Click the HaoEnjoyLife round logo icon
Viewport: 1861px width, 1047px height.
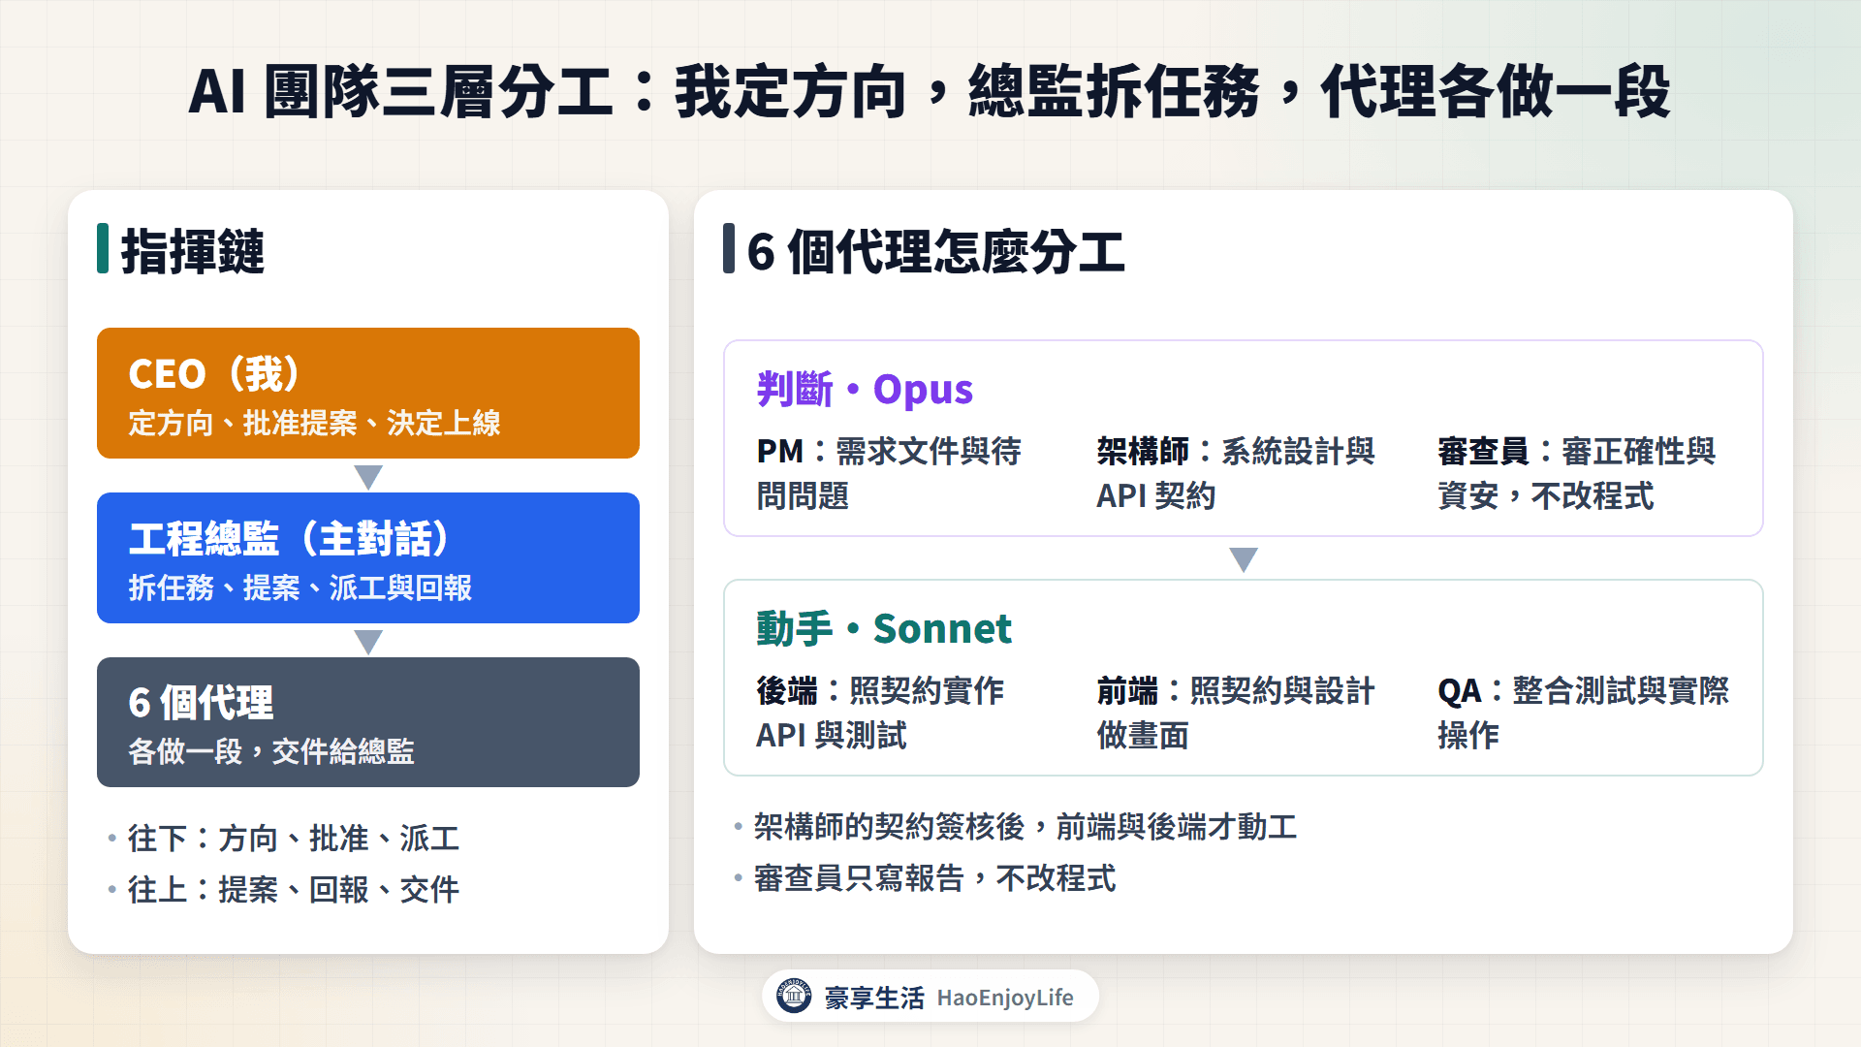794,996
